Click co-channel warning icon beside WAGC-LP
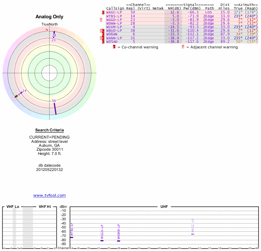Image resolution: width=261 pixels, height=251 pixels. point(103,12)
